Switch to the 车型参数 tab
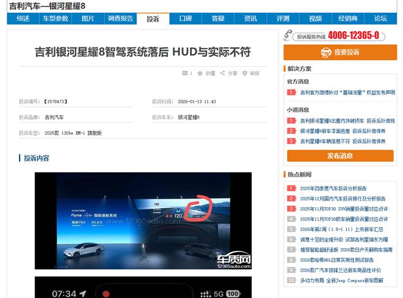This screenshot has height=298, width=403. 55,18
